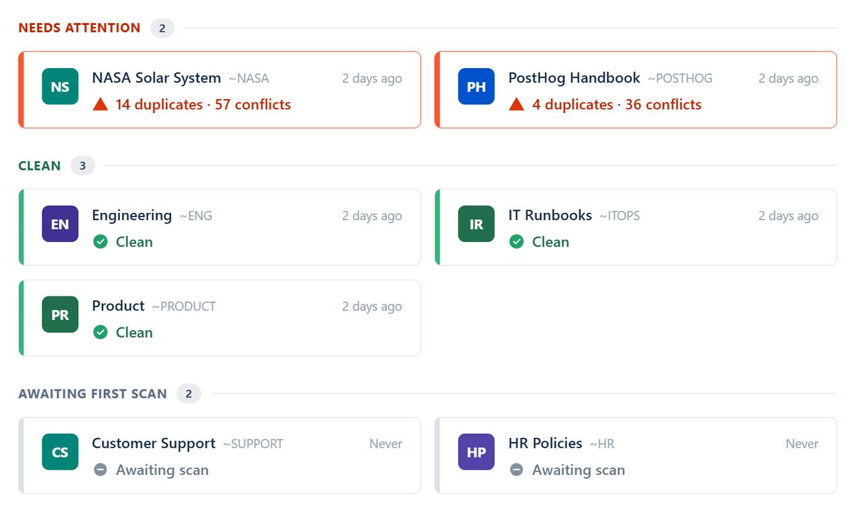Click '2 days ago' on PostHog Handbook card

click(789, 78)
